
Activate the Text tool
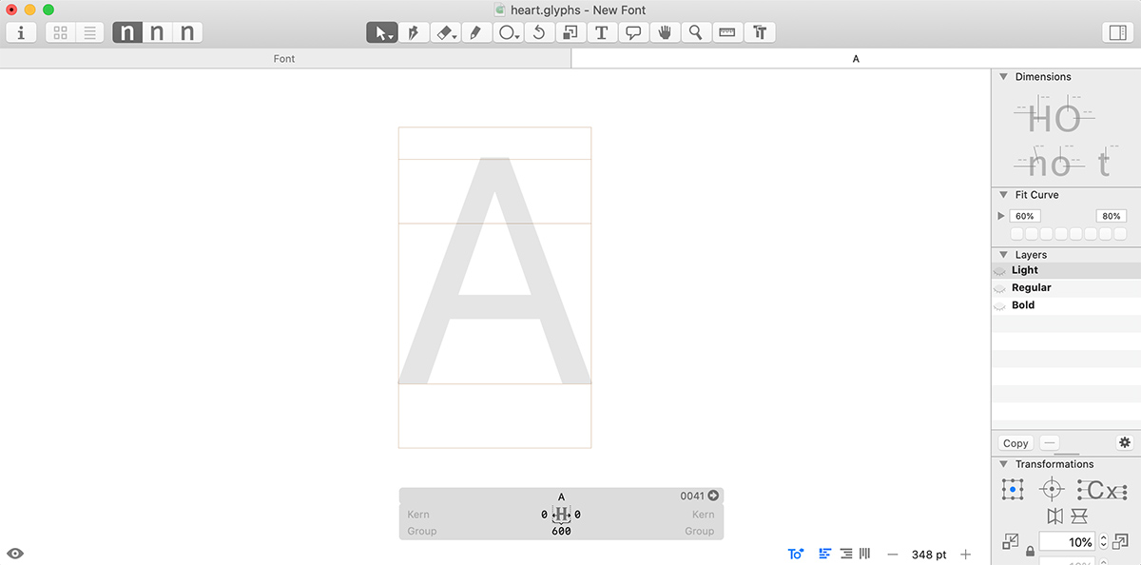(601, 32)
